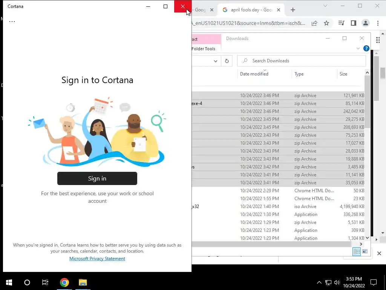Select the 1,304 KB Application file
Viewport: 386px width, 290px height.
click(278, 238)
